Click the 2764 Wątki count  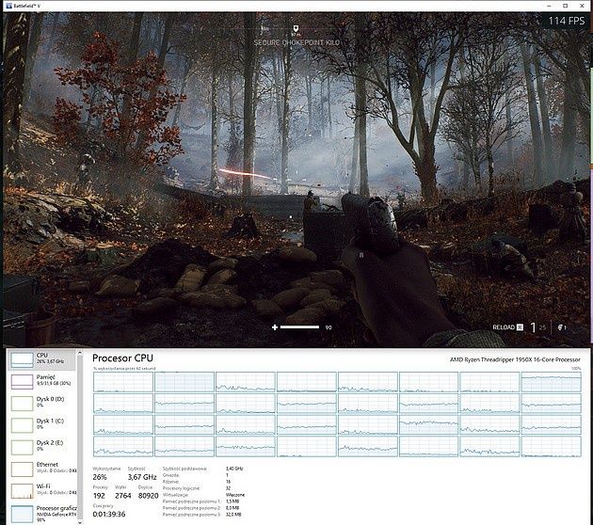click(123, 496)
